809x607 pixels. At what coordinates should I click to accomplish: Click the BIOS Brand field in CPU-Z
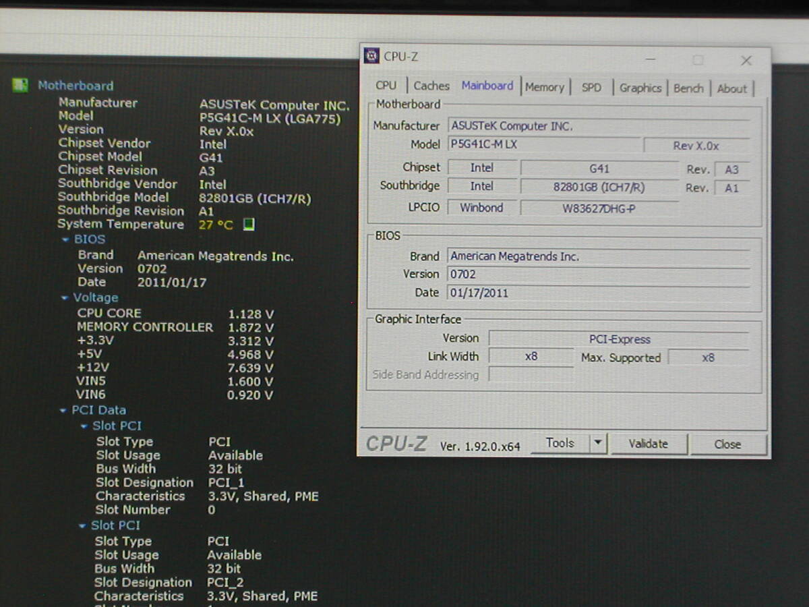(x=599, y=257)
